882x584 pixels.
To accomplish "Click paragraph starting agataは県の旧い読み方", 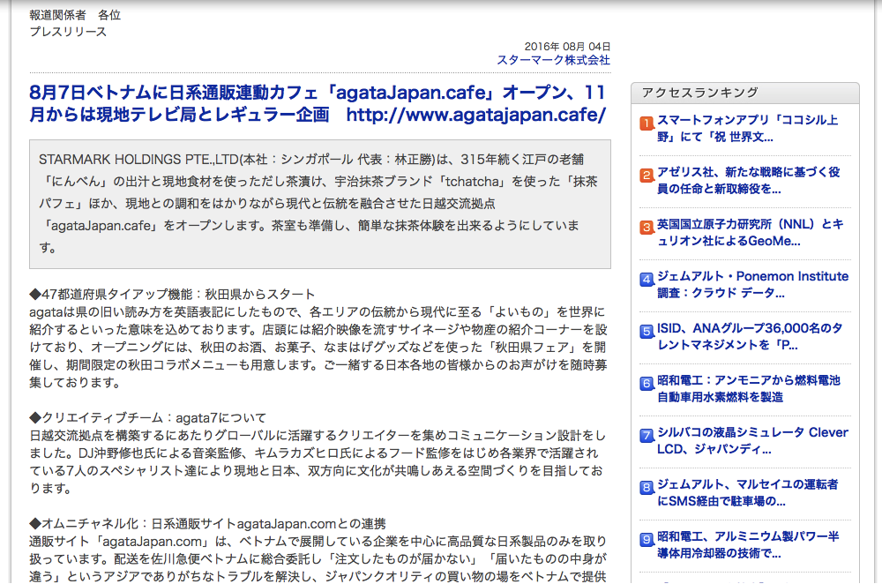I will (x=318, y=348).
